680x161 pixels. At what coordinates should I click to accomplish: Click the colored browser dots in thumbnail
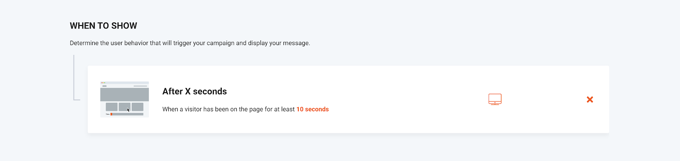pos(103,83)
